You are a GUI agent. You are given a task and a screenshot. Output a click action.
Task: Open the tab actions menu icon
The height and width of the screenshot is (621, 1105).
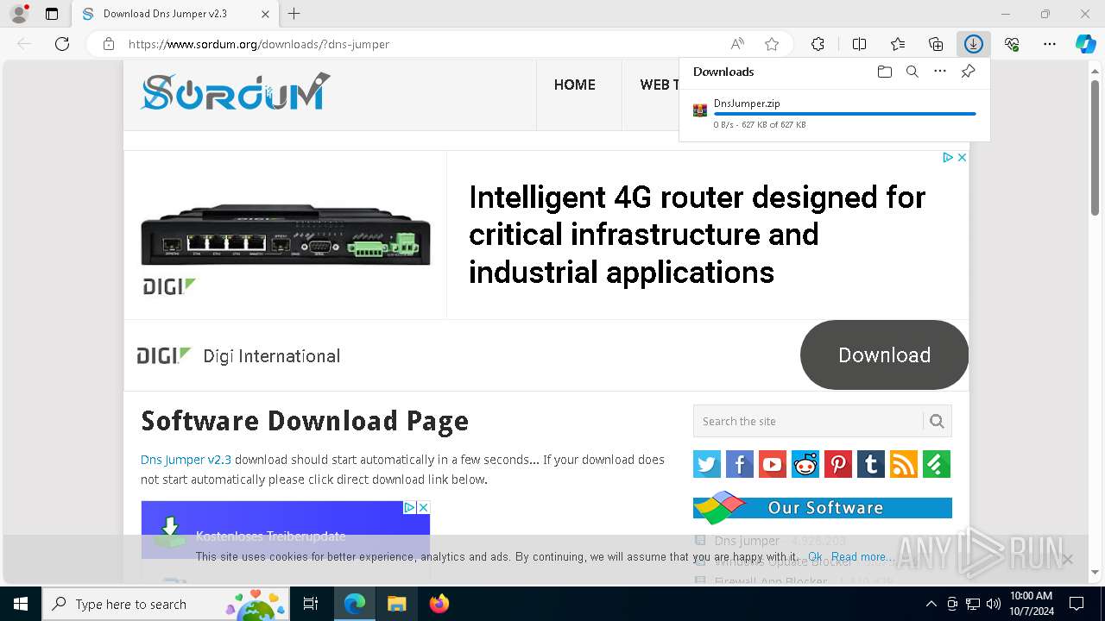tap(52, 14)
